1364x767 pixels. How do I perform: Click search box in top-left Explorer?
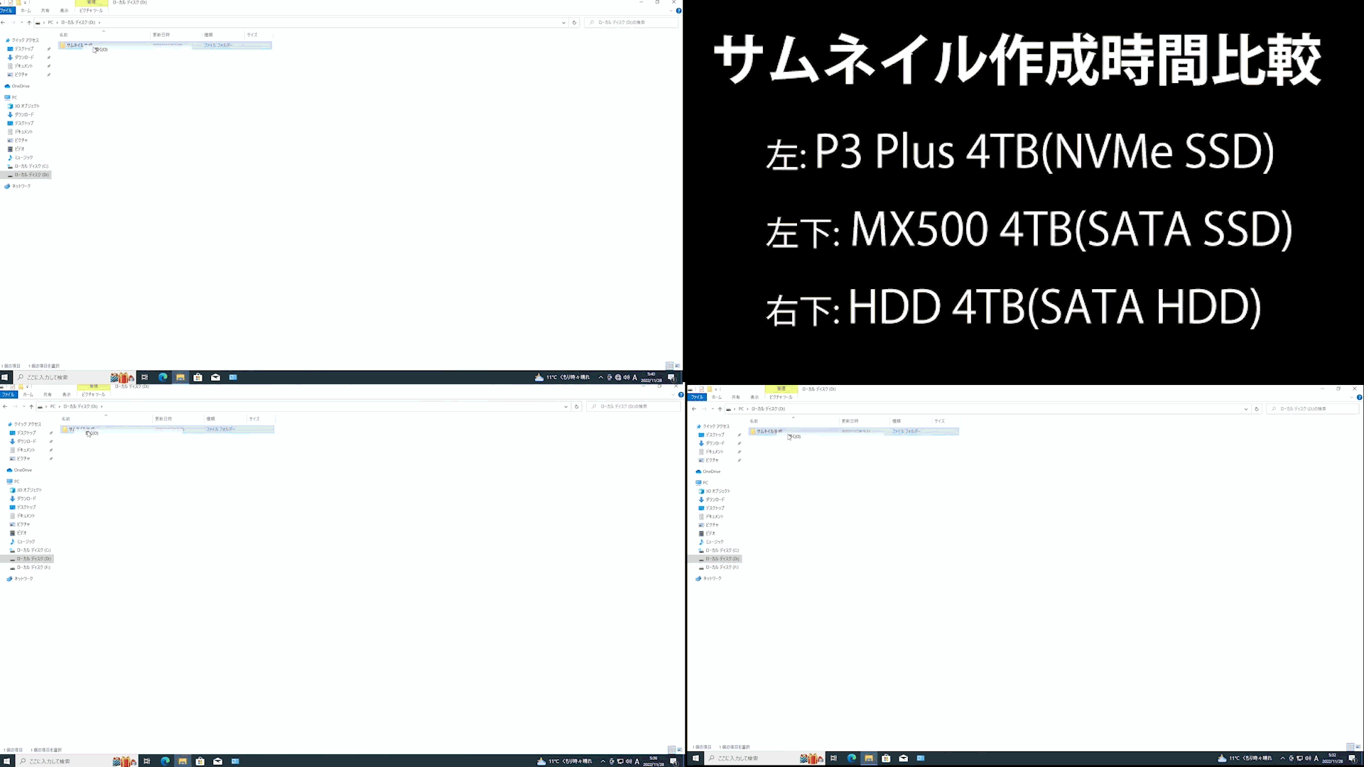point(630,23)
